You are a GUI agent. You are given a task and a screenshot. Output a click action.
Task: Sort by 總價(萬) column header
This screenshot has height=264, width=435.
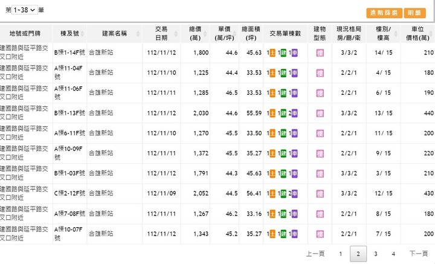(x=195, y=33)
